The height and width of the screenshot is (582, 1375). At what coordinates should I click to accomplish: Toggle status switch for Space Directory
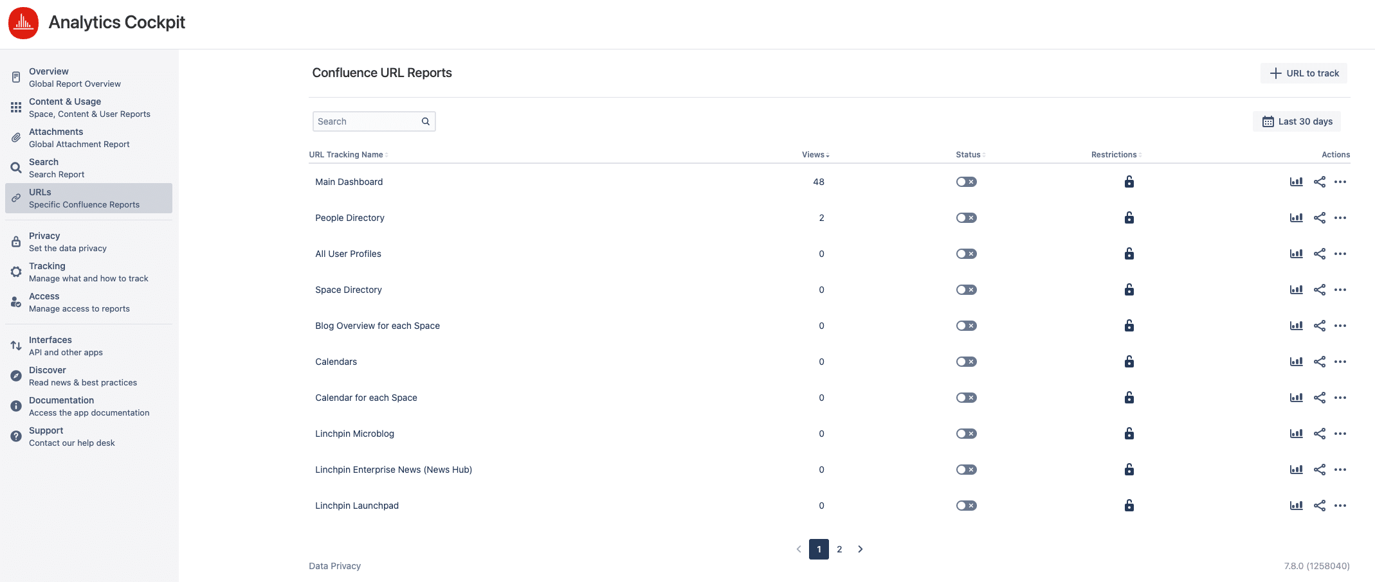point(966,290)
